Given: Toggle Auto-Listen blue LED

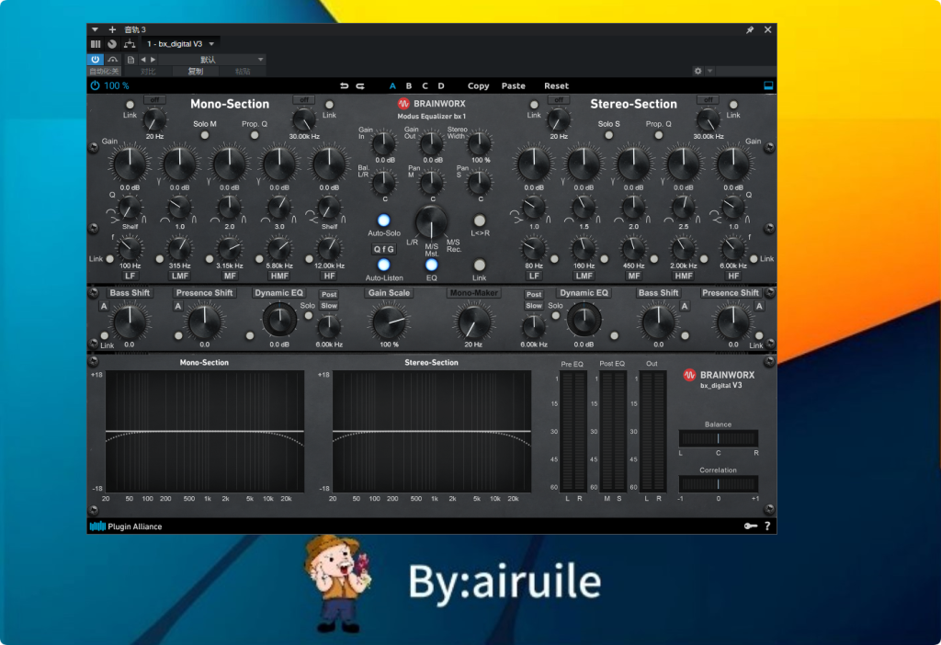Looking at the screenshot, I should click(383, 265).
